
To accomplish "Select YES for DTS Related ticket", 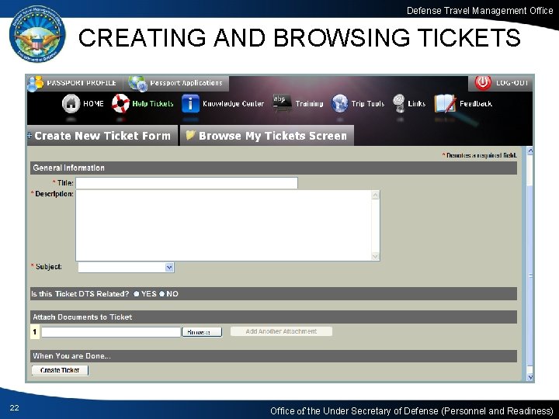I will click(x=136, y=294).
